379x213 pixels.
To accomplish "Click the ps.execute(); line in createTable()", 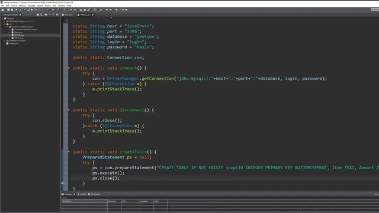I will (108, 173).
